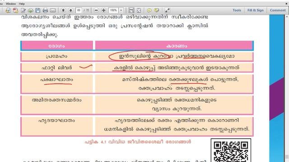The height and width of the screenshot is (162, 289).
Task: Open the Help menu
Action: point(22,4)
